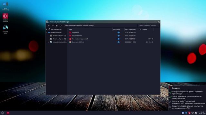This screenshot has height=115, width=206.
Task: Click the green check for Синхронизировать файлы task
Action: pos(170,93)
